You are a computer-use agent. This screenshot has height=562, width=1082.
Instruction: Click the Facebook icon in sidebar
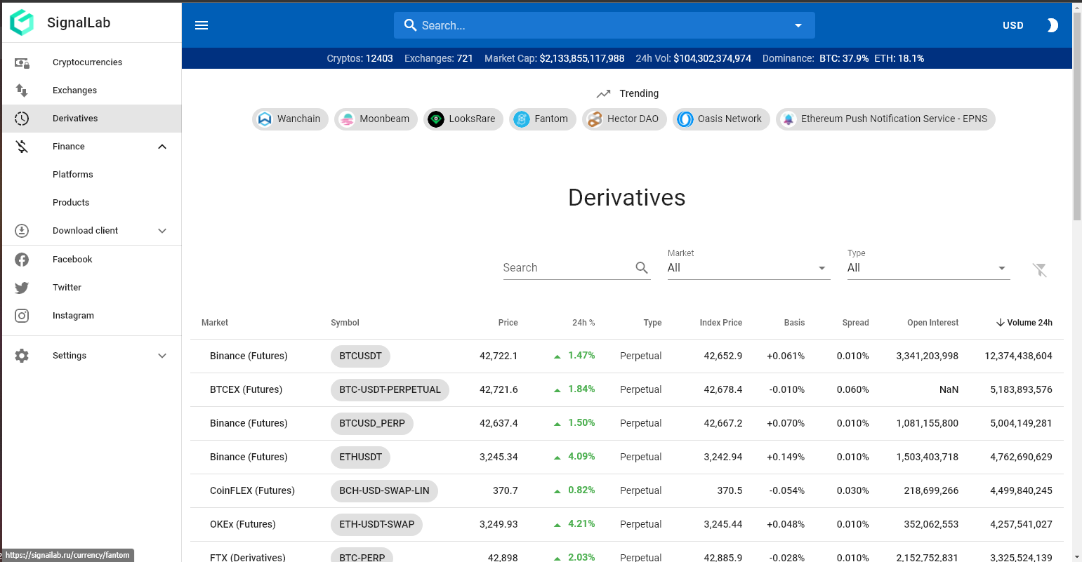(22, 260)
